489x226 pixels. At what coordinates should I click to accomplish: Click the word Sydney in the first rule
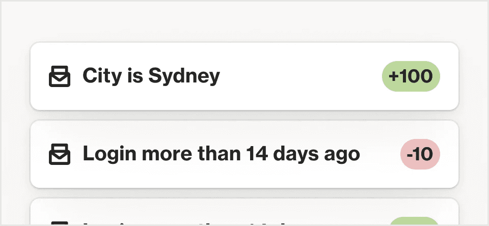184,76
